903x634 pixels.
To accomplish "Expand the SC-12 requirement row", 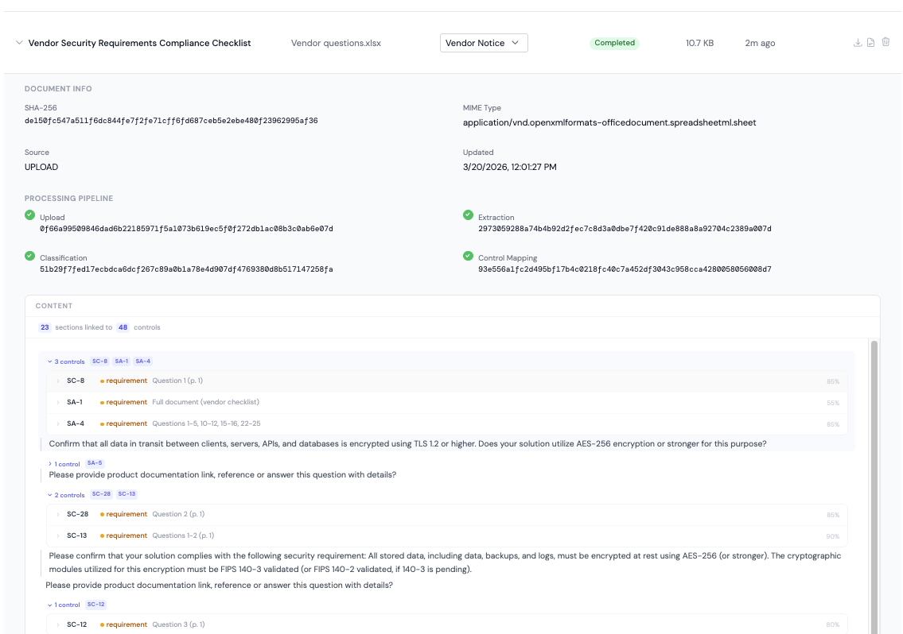I will pyautogui.click(x=58, y=624).
